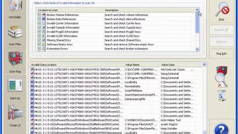This screenshot has width=238, height=134.
Task: Select the Hasp Installer result row
Action: click(112, 128)
